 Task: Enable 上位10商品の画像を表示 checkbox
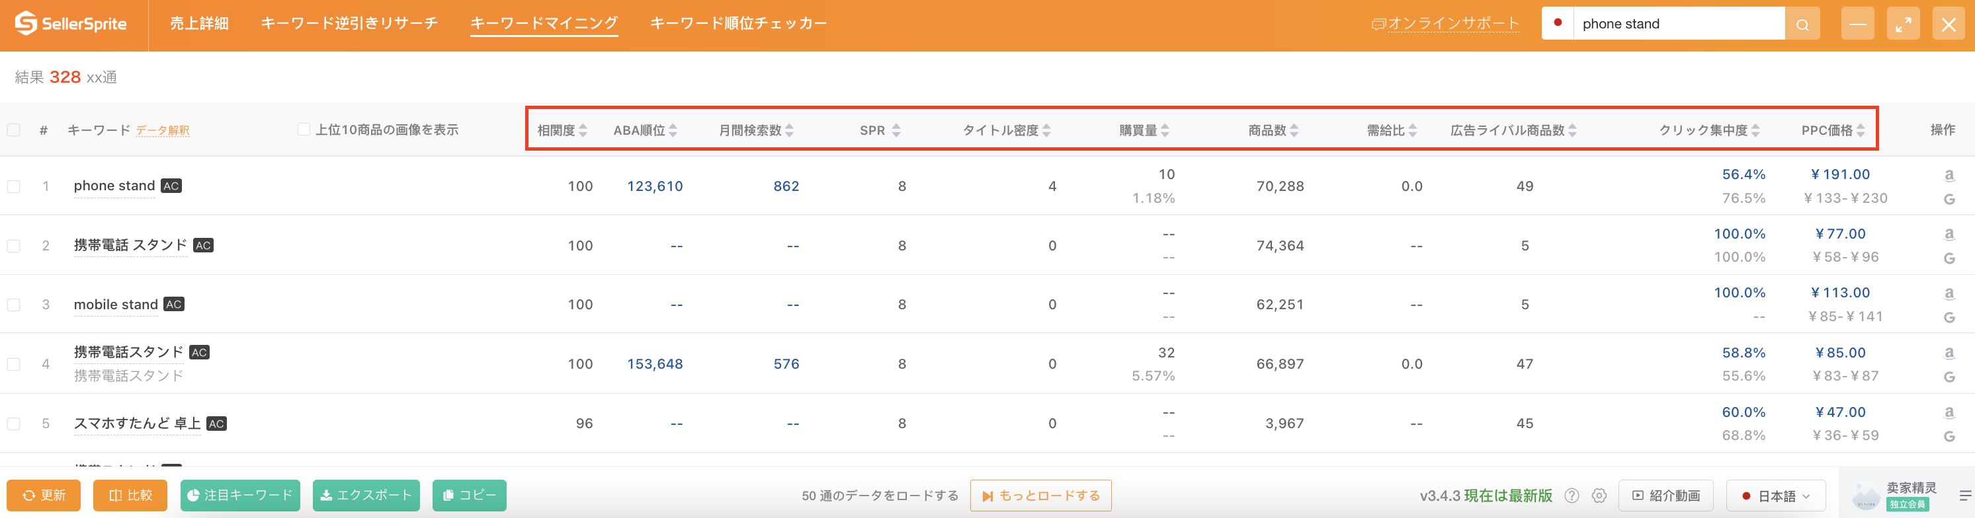pos(304,129)
